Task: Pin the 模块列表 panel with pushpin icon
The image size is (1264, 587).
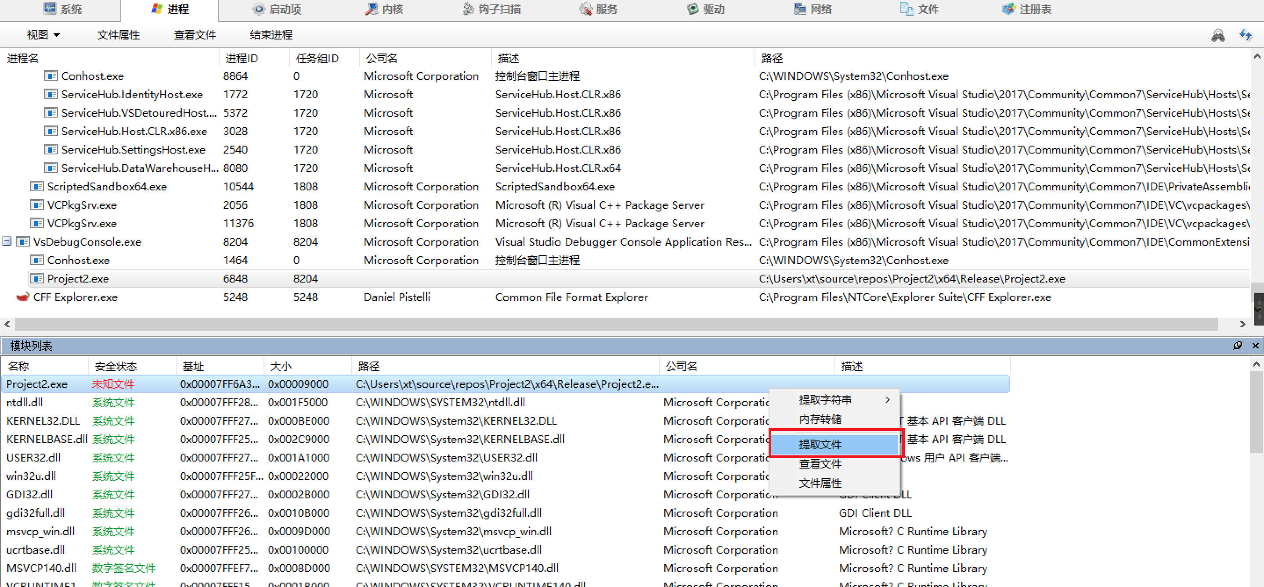Action: point(1238,345)
